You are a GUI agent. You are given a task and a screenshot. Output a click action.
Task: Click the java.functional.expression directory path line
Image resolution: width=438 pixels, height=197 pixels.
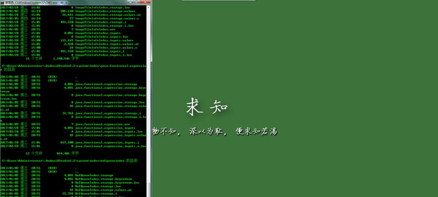[74, 67]
